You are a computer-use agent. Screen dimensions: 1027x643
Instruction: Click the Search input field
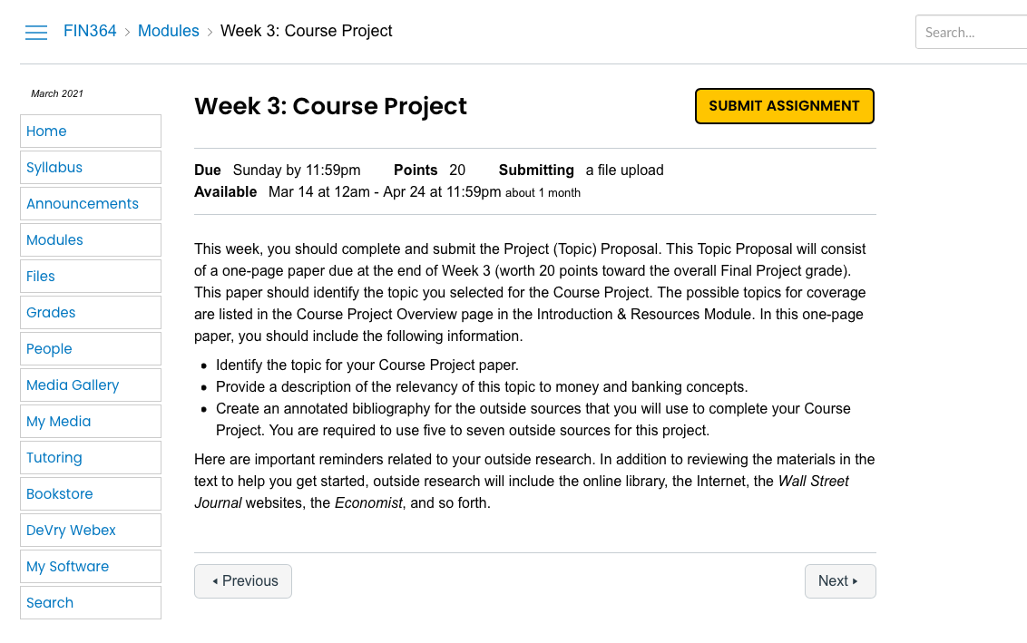coord(971,32)
